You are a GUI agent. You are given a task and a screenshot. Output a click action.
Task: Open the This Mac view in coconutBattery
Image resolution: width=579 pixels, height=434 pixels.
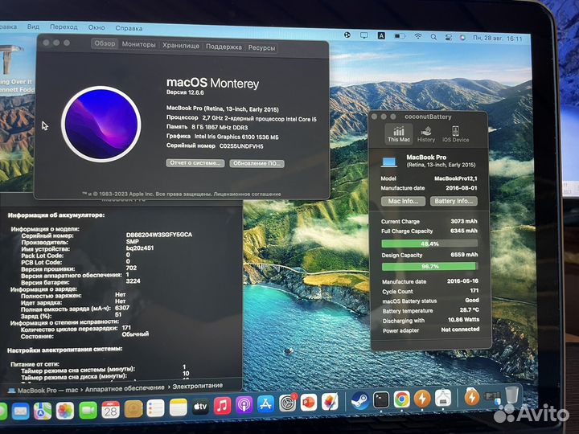(399, 133)
